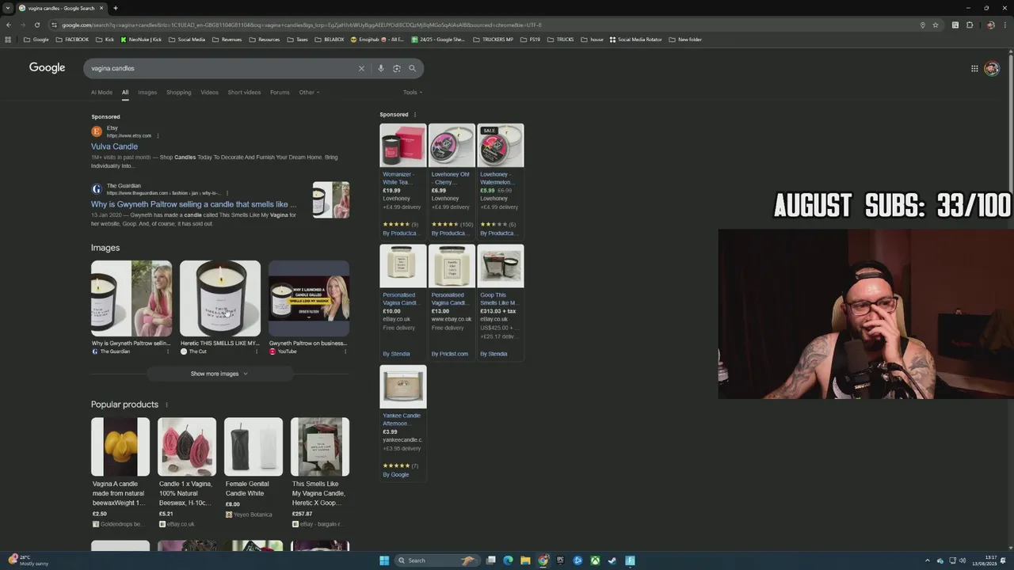Open Female Genital Candle White product
Image resolution: width=1014 pixels, height=570 pixels.
click(x=253, y=467)
